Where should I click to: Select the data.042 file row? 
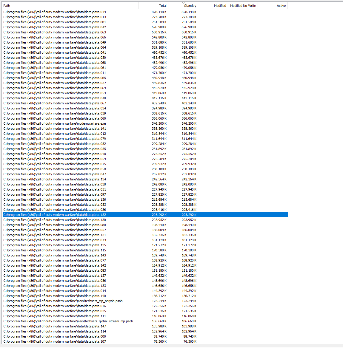145,27
